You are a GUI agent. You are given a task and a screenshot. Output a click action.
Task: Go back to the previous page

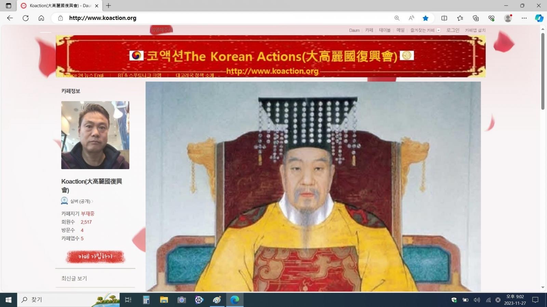[x=10, y=18]
